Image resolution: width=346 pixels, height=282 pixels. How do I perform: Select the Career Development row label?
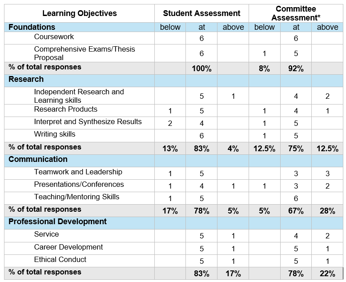pos(68,247)
